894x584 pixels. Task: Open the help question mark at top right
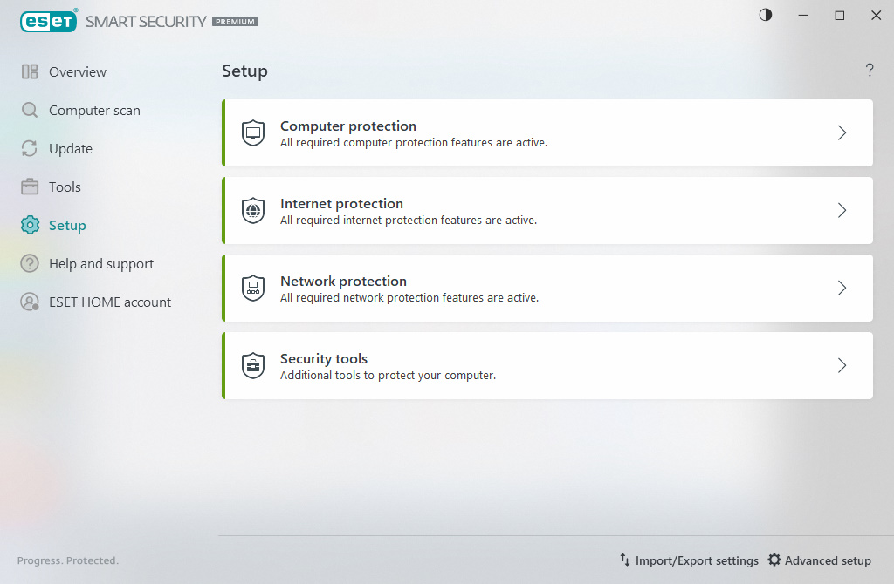coord(870,70)
